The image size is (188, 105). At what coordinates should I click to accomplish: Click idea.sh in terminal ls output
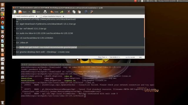click(68, 76)
